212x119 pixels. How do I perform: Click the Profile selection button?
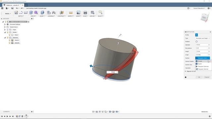pyautogui.click(x=196, y=35)
